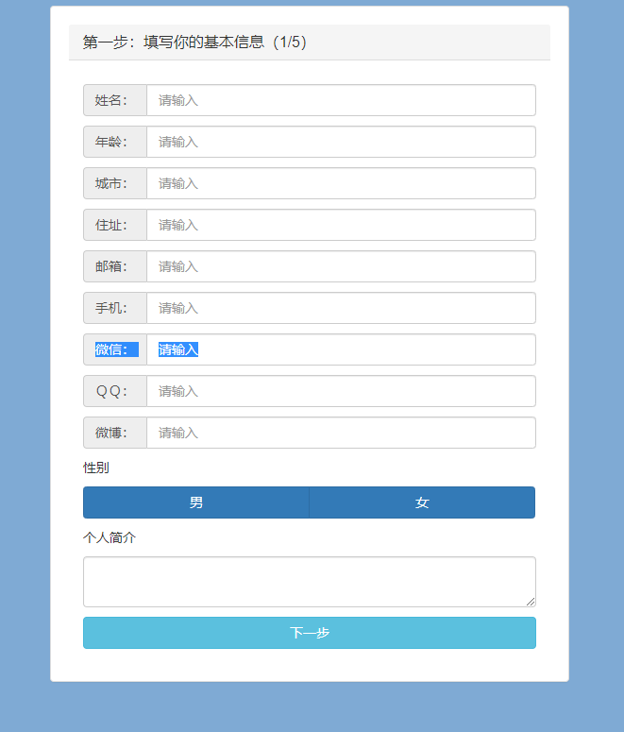Viewport: 624px width, 732px height.
Task: Click the highlighted 微信 label
Action: point(115,349)
